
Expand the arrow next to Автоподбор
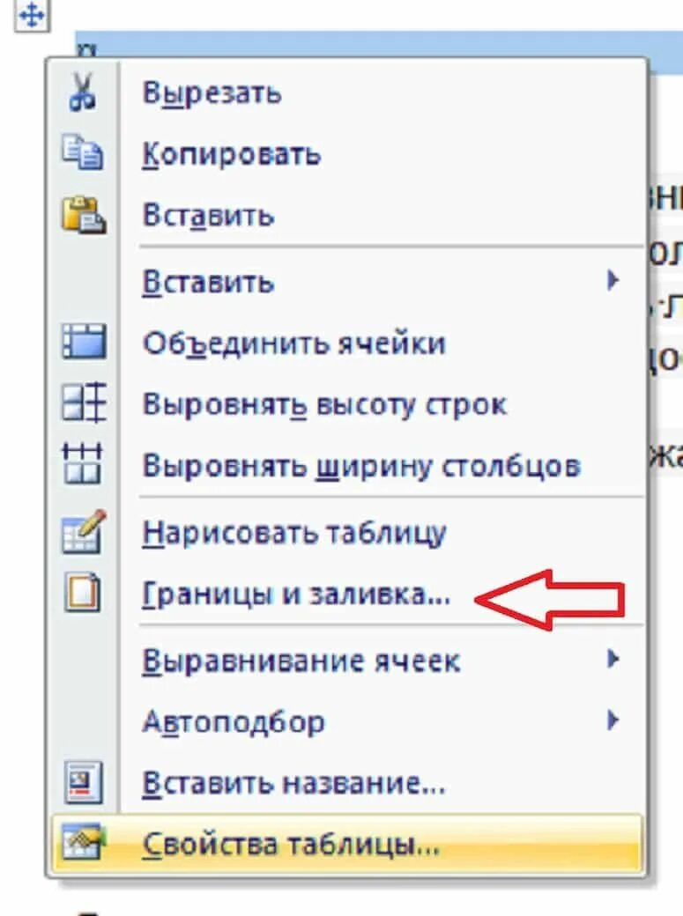pos(612,720)
